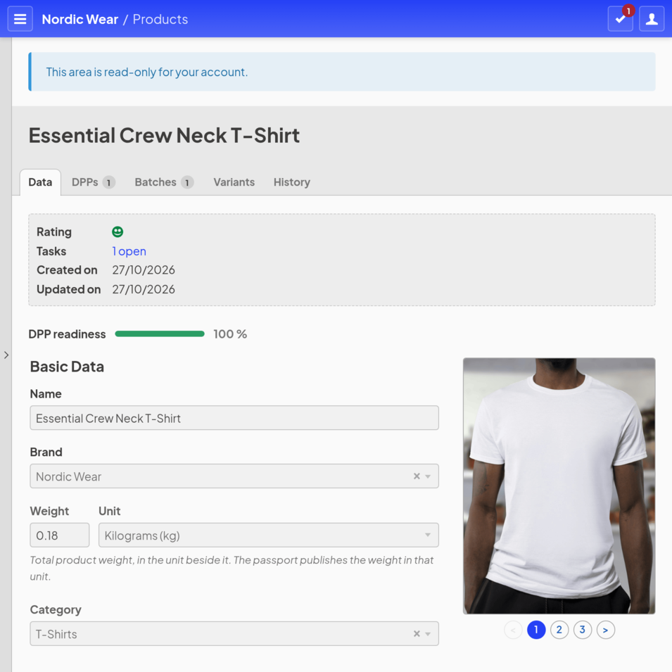The image size is (672, 672).
Task: Go to image page 1
Action: [x=536, y=630]
